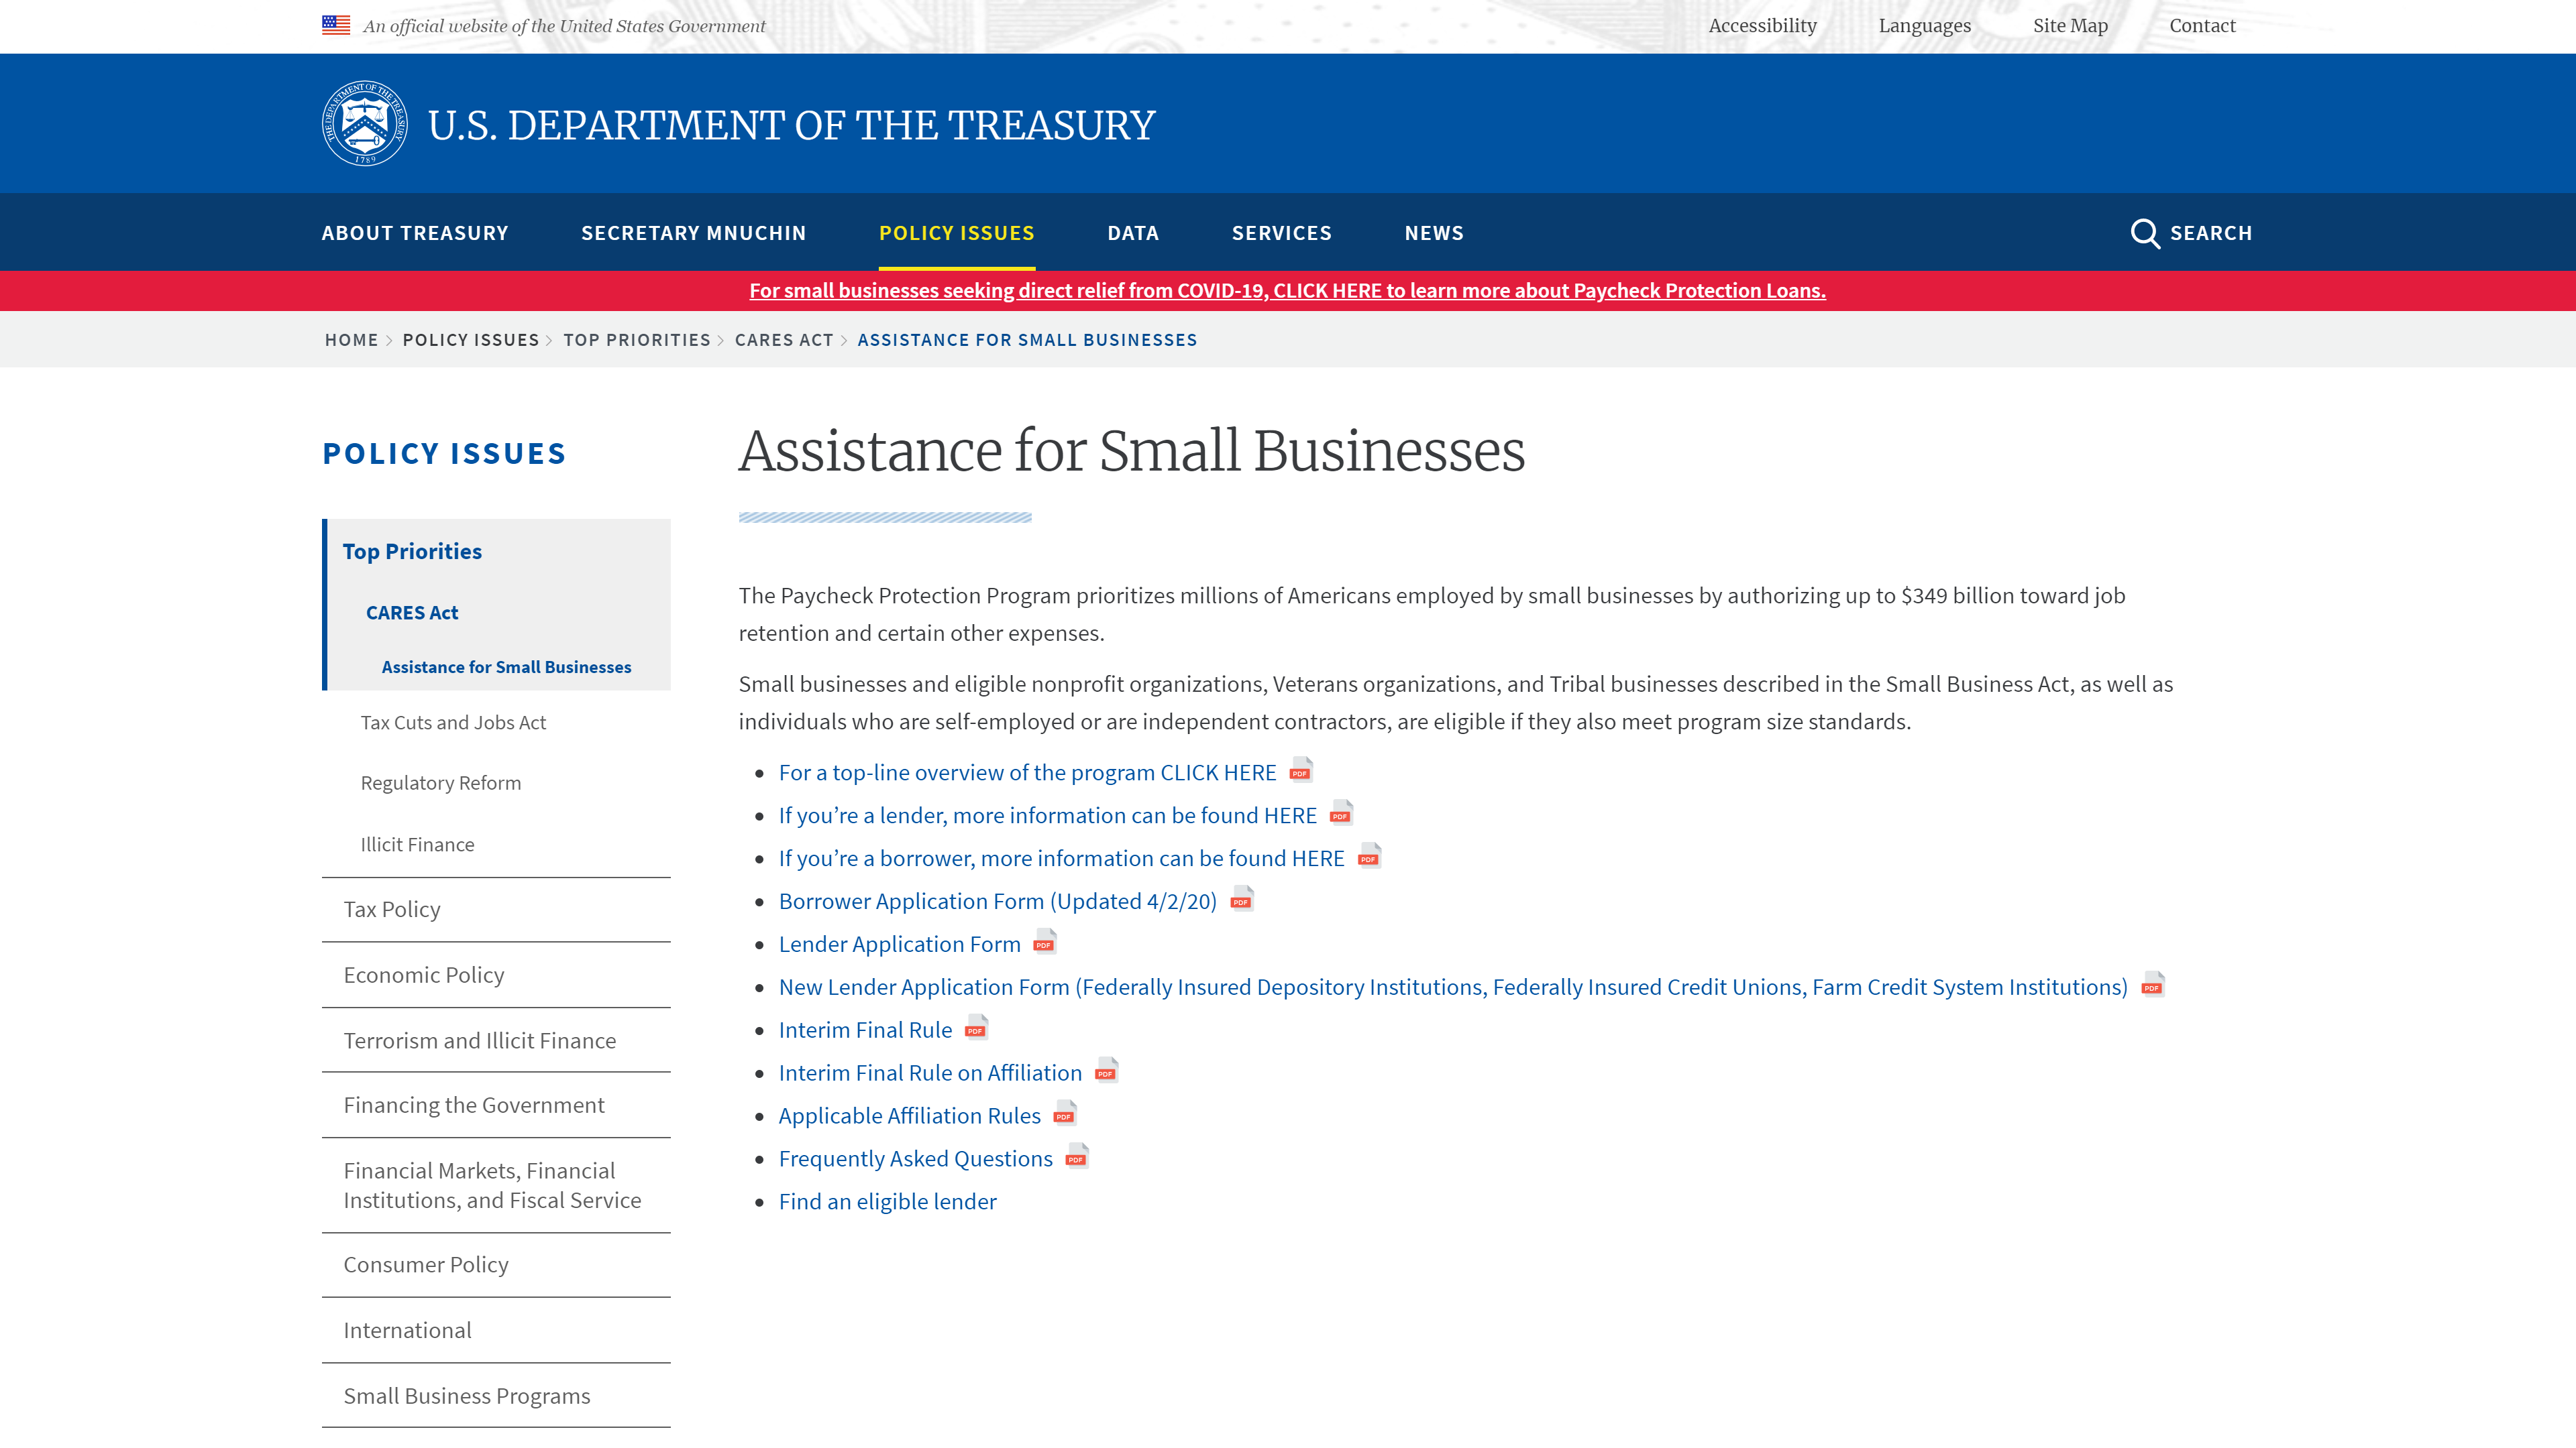Viewport: 2576px width, 1448px height.
Task: Open PDF icon beside Applicable Affiliation Rules
Action: tap(1065, 1114)
